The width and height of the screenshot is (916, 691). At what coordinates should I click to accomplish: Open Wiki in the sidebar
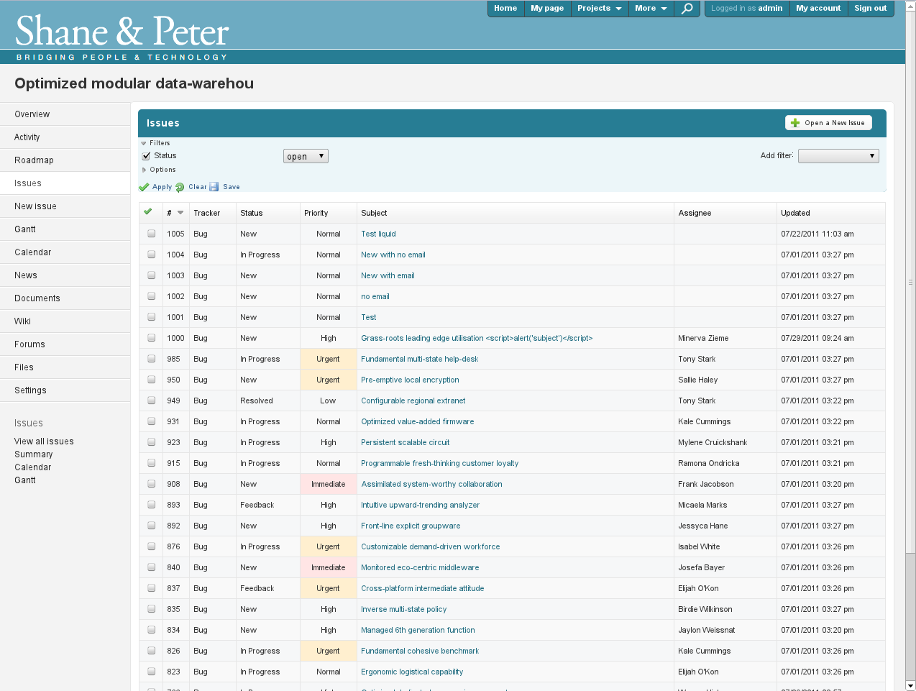click(x=65, y=321)
